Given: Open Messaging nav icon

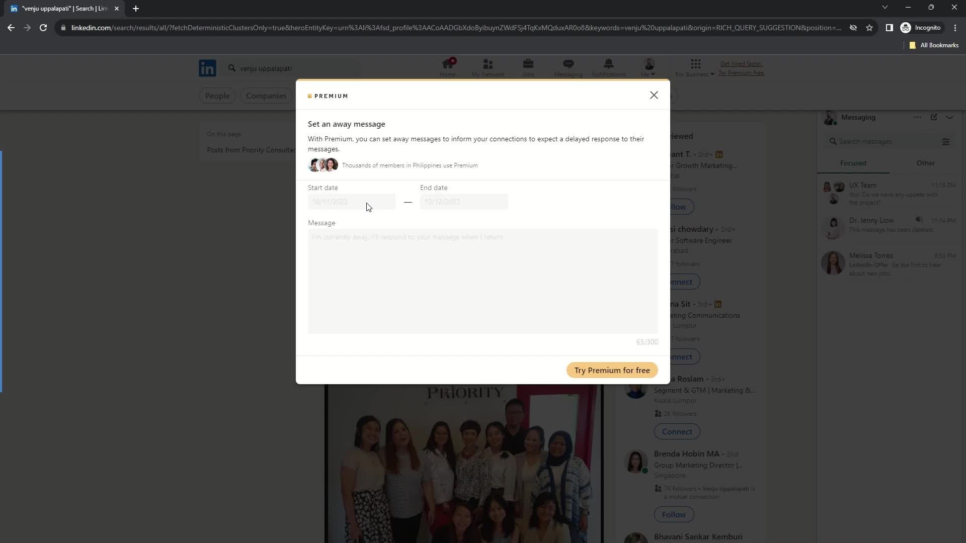Looking at the screenshot, I should (568, 67).
